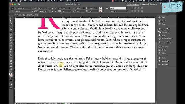Viewport: 185px width, 104px height.
Task: Click the Pathfinder panel icon
Action: 160,61
